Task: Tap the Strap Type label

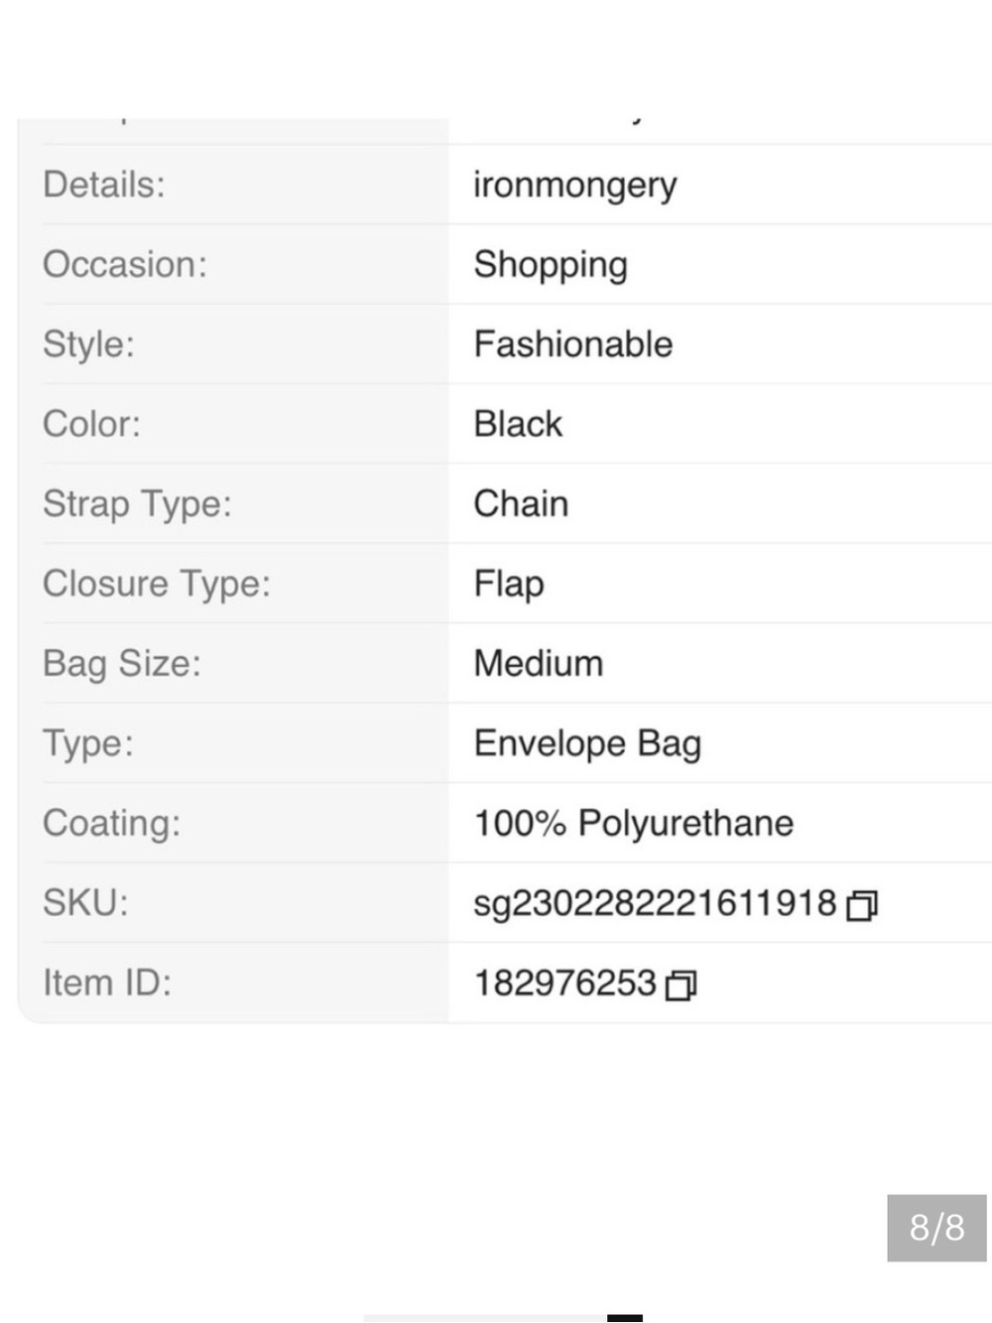Action: pyautogui.click(x=137, y=504)
